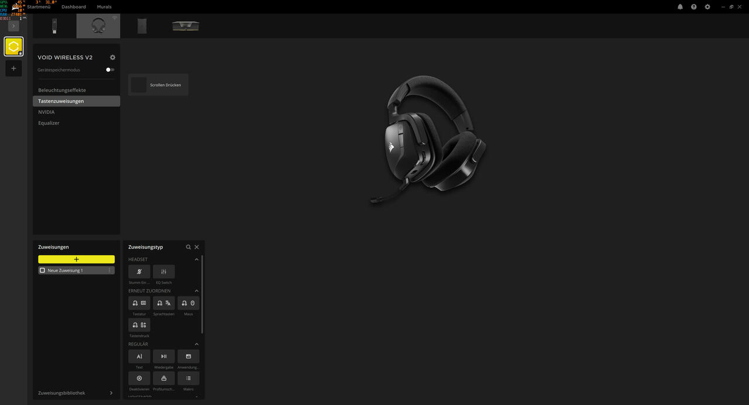Viewport: 749px width, 405px height.
Task: Open the Tastenzuweisungen section
Action: 76,101
